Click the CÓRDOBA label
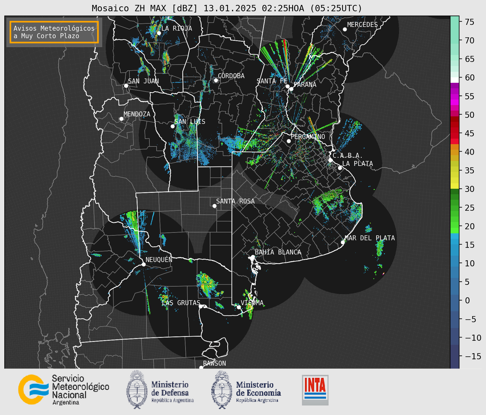Image resolution: width=486 pixels, height=415 pixels. 231,76
